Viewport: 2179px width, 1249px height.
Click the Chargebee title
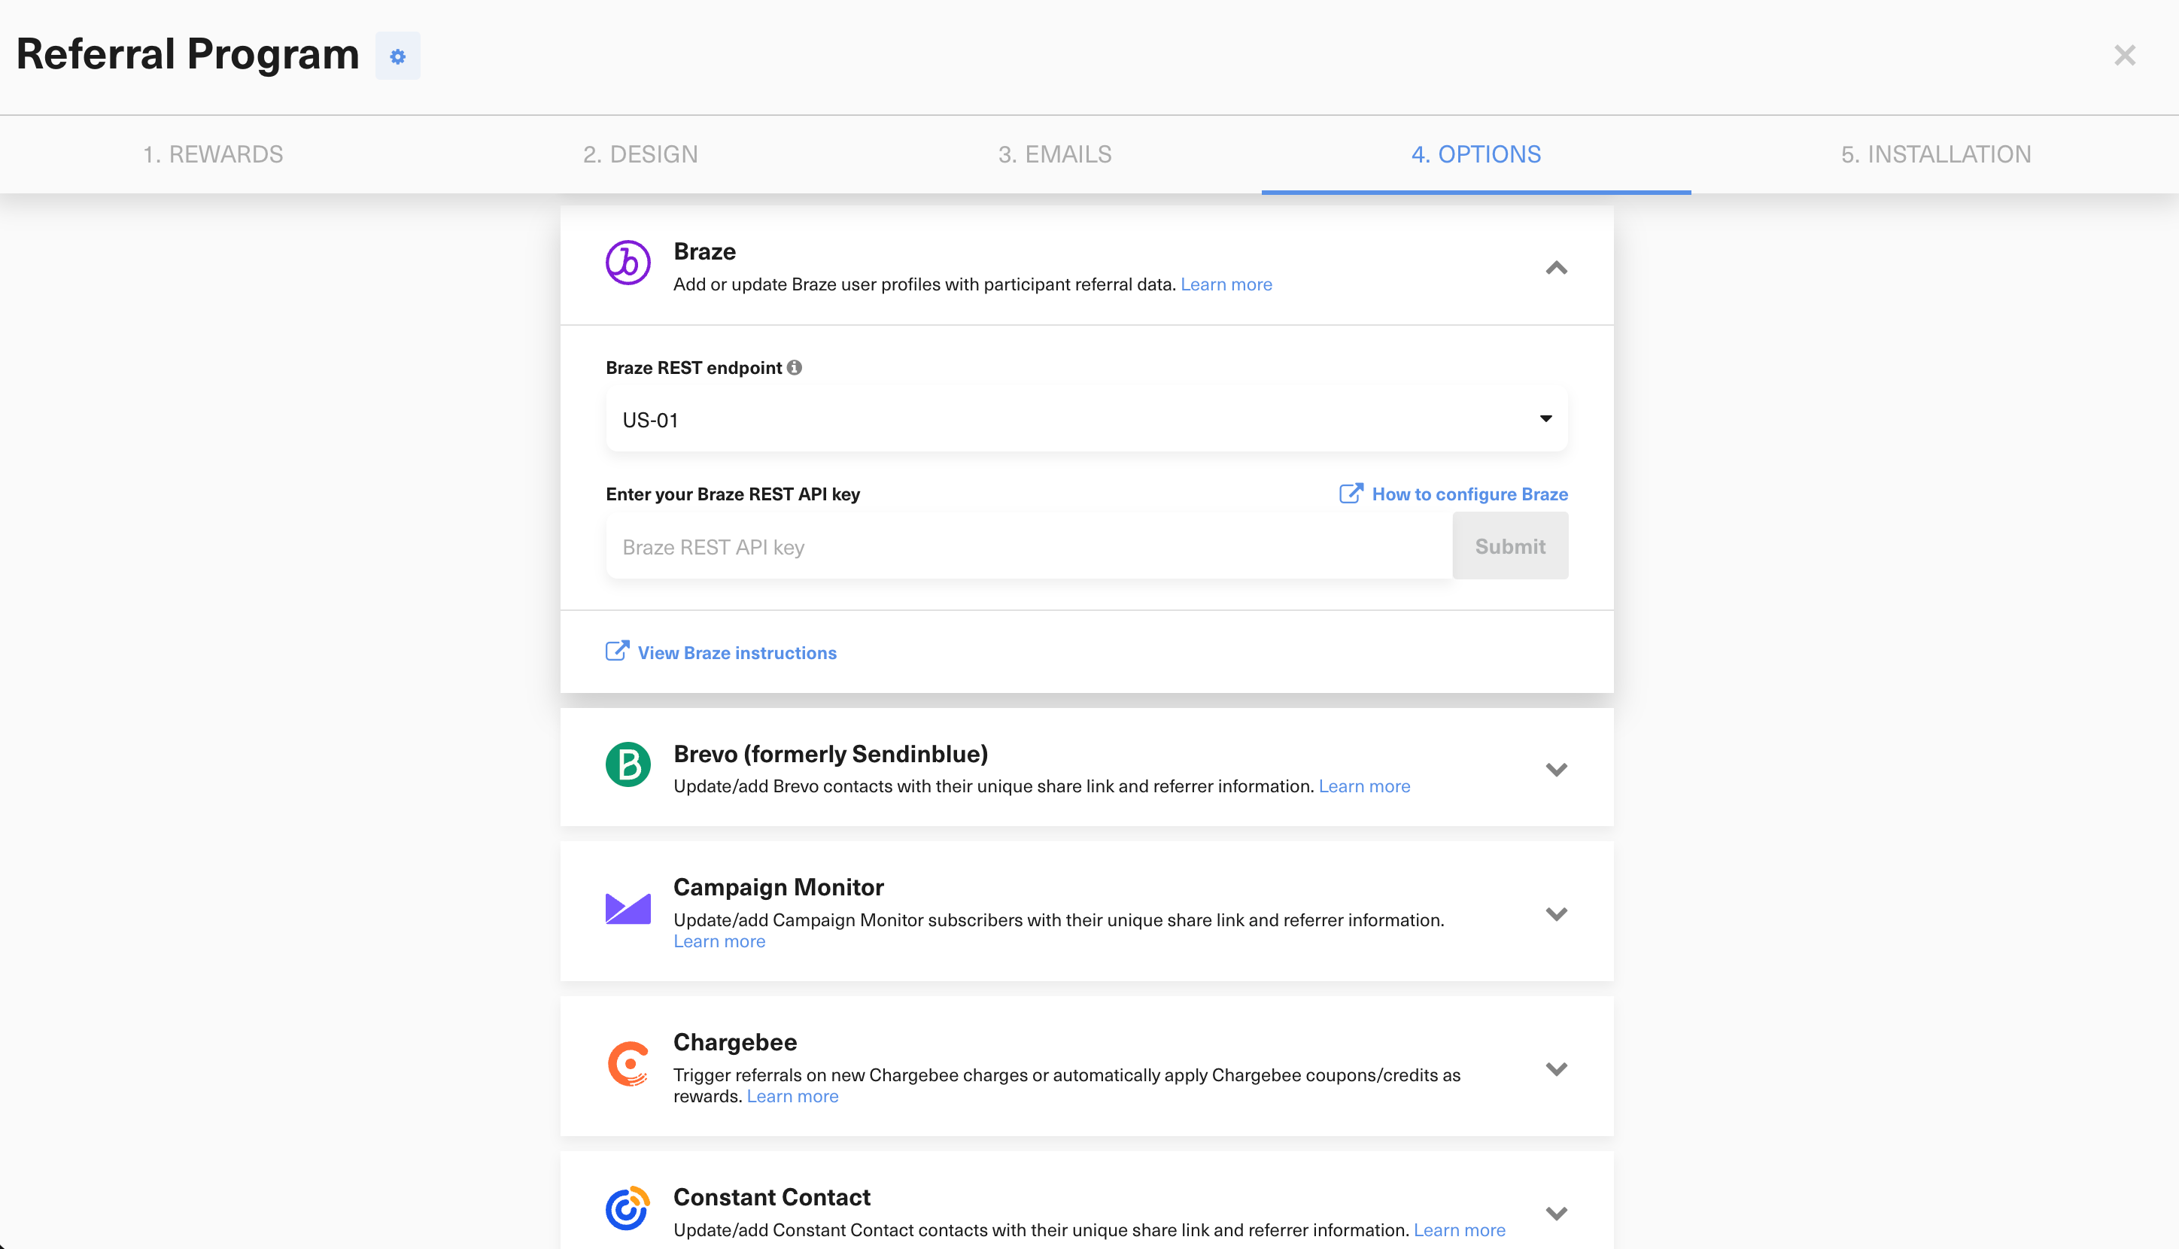pos(735,1042)
